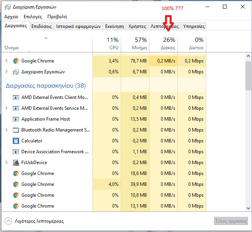Click Chrome icon of the 10,8 MB process
Screen dimensions: 252x232
point(16,195)
